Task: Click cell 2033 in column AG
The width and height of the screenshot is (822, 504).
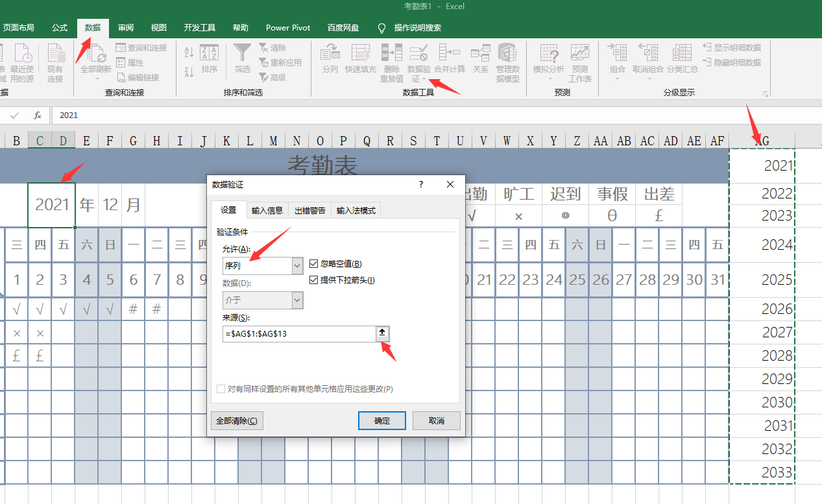Action: click(x=762, y=472)
